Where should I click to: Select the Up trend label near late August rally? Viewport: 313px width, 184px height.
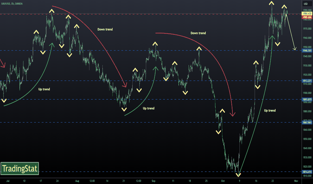[x=148, y=108]
